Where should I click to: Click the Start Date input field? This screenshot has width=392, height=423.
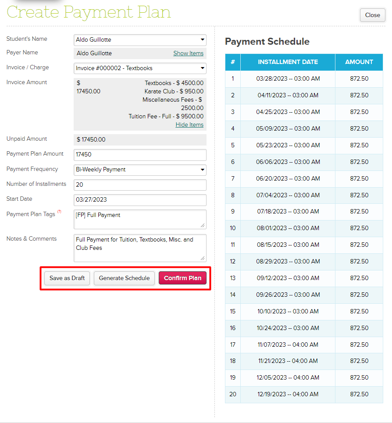tap(140, 200)
